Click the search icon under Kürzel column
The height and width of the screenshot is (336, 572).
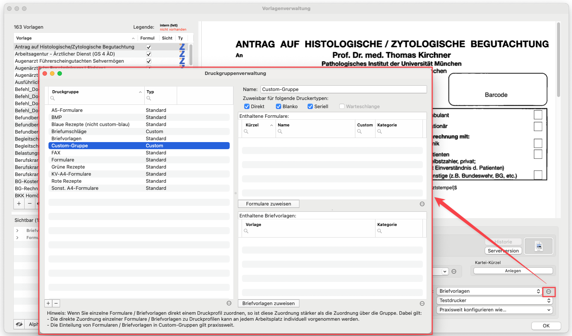246,132
